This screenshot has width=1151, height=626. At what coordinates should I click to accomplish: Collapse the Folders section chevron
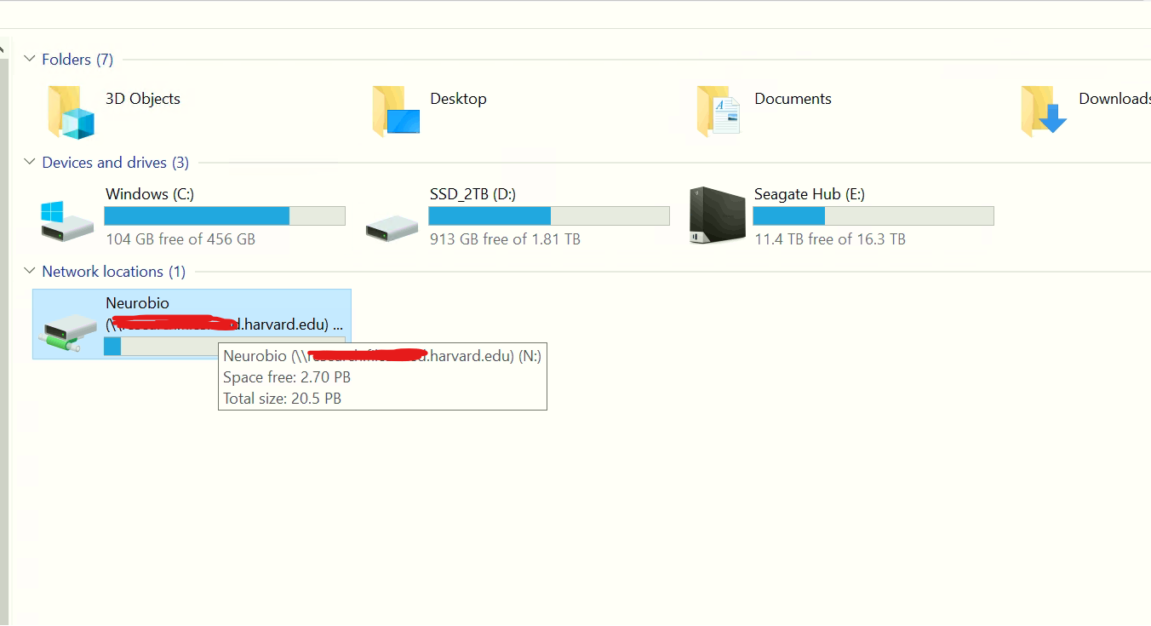(x=30, y=59)
